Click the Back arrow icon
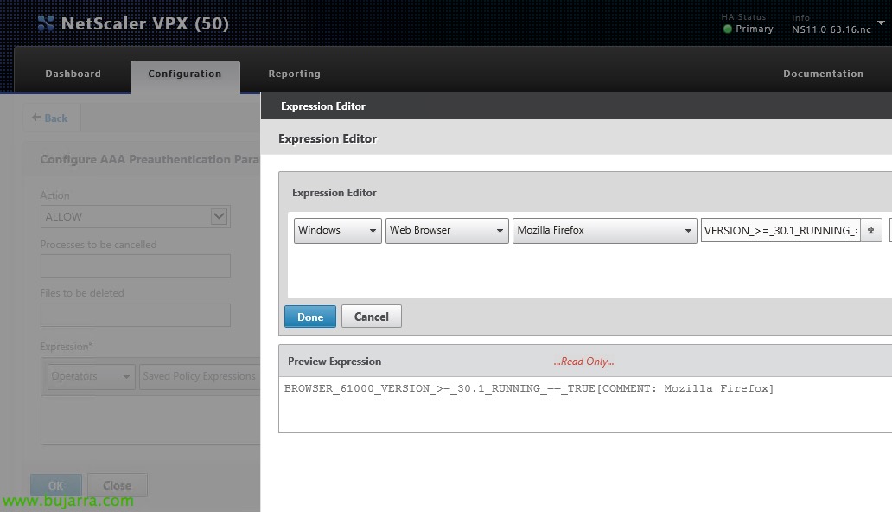892x512 pixels. pos(36,118)
